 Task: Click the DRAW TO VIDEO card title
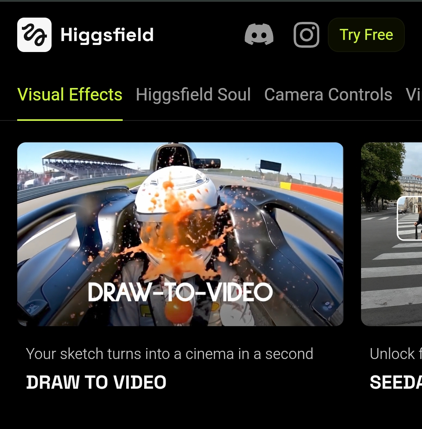[96, 382]
